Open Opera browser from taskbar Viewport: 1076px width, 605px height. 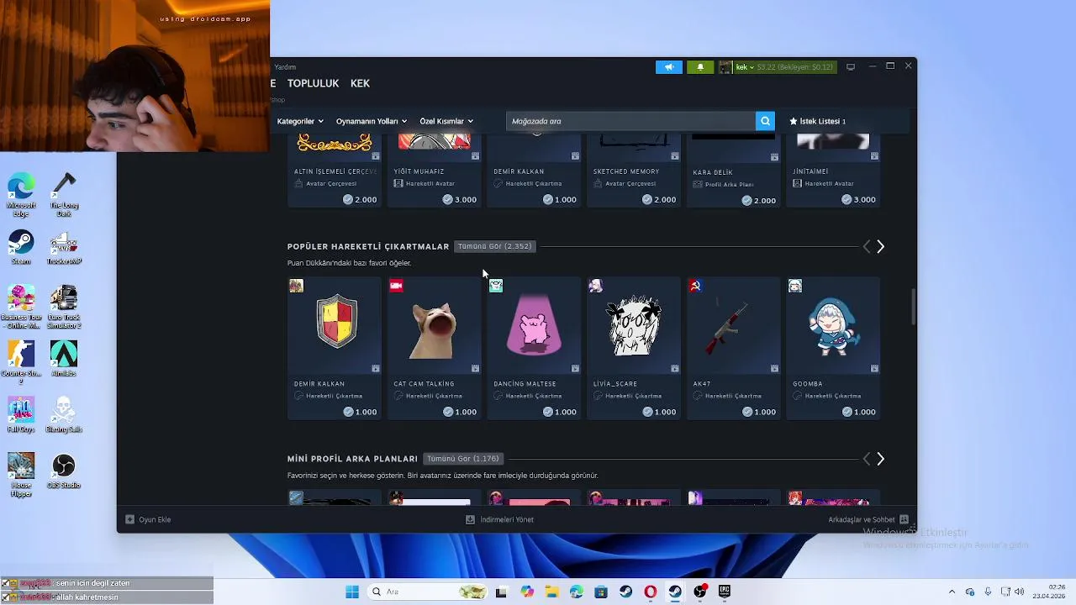point(650,592)
